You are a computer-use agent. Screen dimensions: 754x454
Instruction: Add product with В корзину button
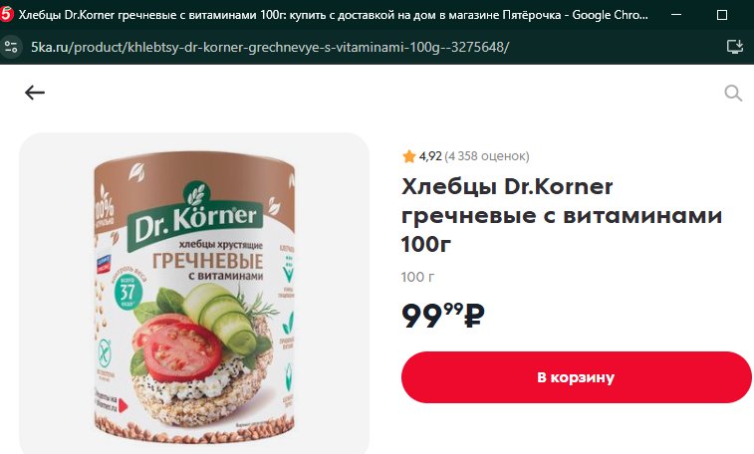pyautogui.click(x=576, y=377)
